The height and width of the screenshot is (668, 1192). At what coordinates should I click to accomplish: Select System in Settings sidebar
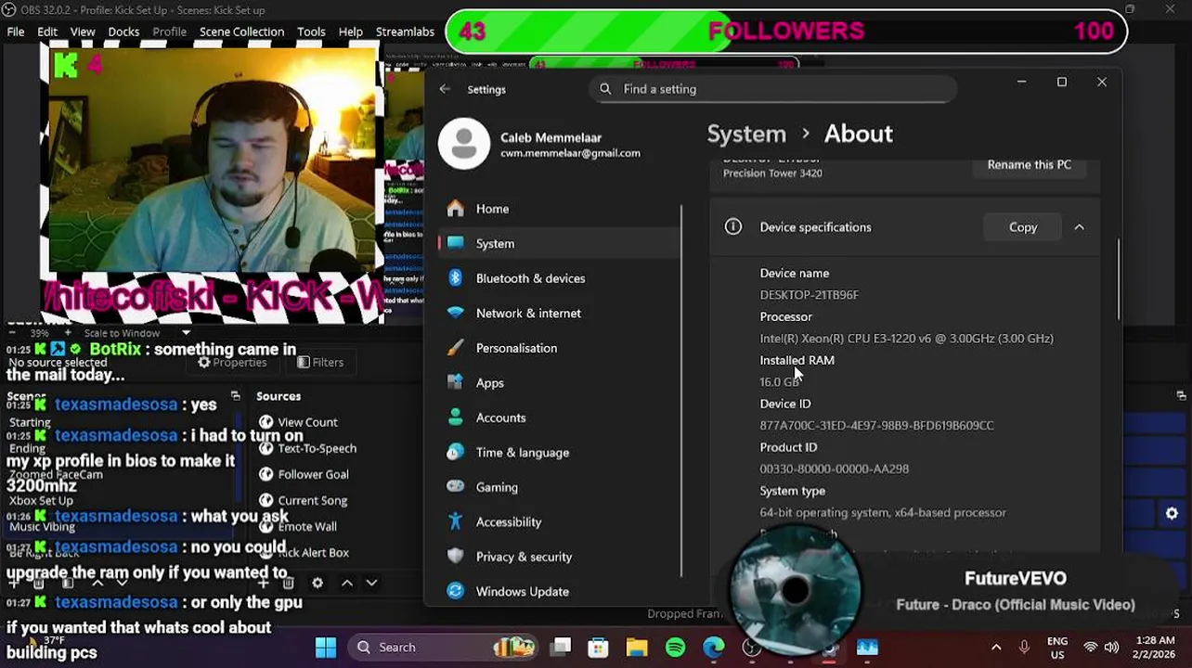558,243
